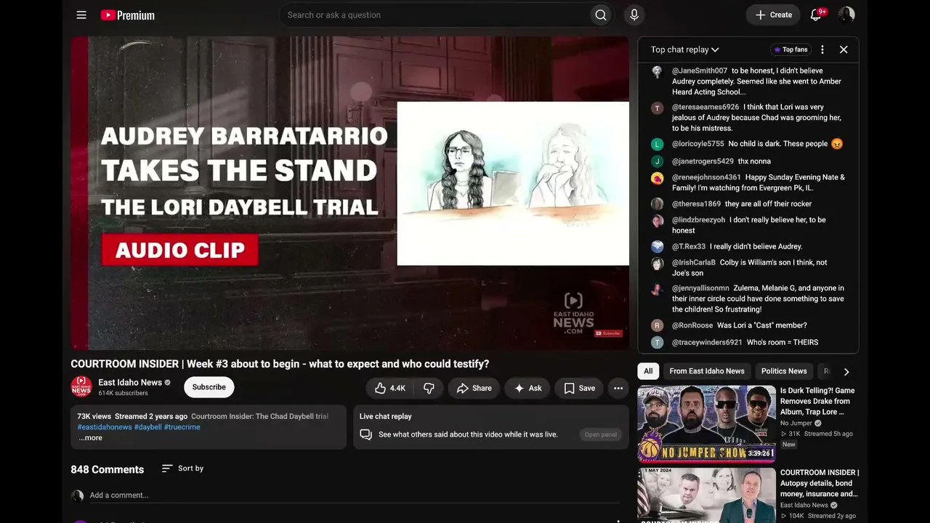Dislike the video
The height and width of the screenshot is (523, 930).
[429, 388]
